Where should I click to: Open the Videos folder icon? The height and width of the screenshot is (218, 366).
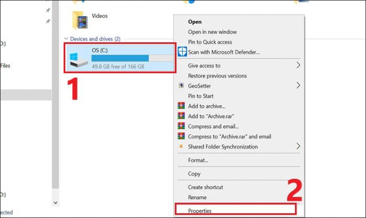pyautogui.click(x=80, y=20)
